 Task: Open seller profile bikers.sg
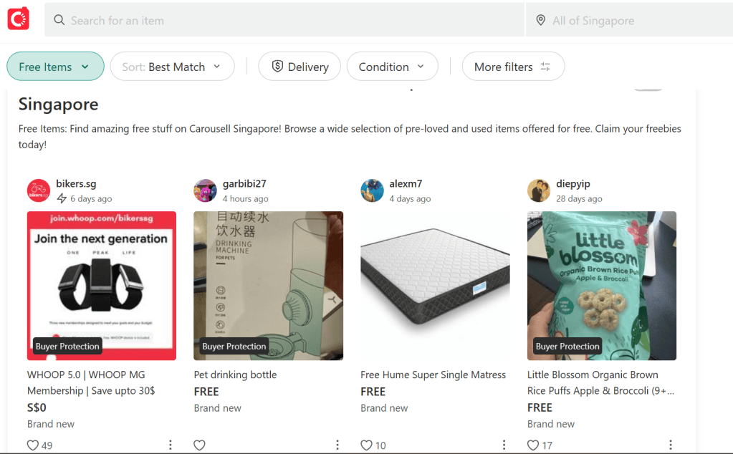76,183
